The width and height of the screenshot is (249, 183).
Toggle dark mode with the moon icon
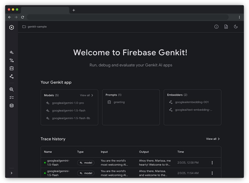pyautogui.click(x=236, y=27)
